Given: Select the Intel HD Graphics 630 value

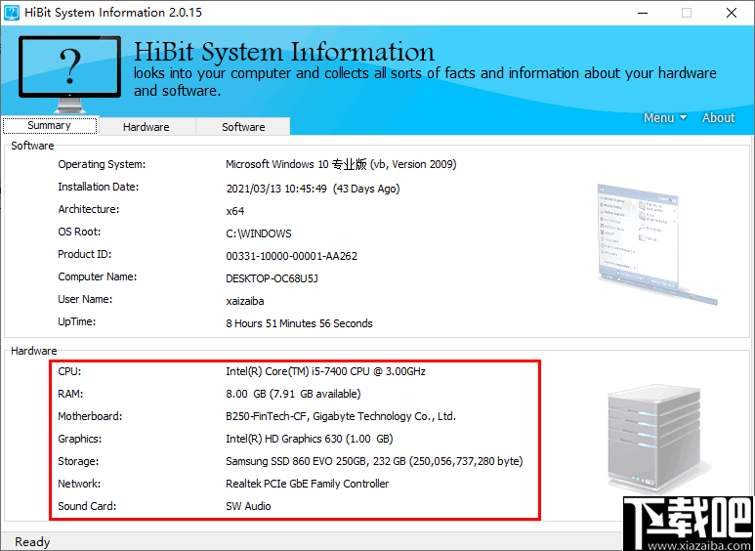Looking at the screenshot, I should pos(309,439).
